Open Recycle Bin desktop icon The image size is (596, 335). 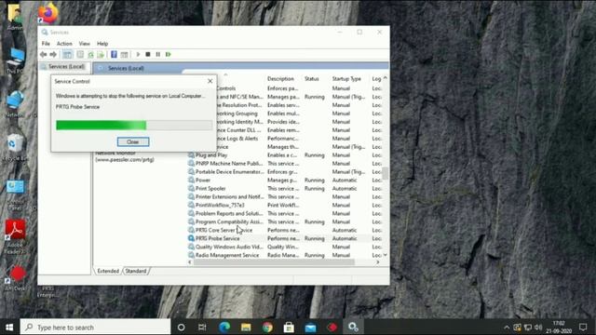click(15, 147)
